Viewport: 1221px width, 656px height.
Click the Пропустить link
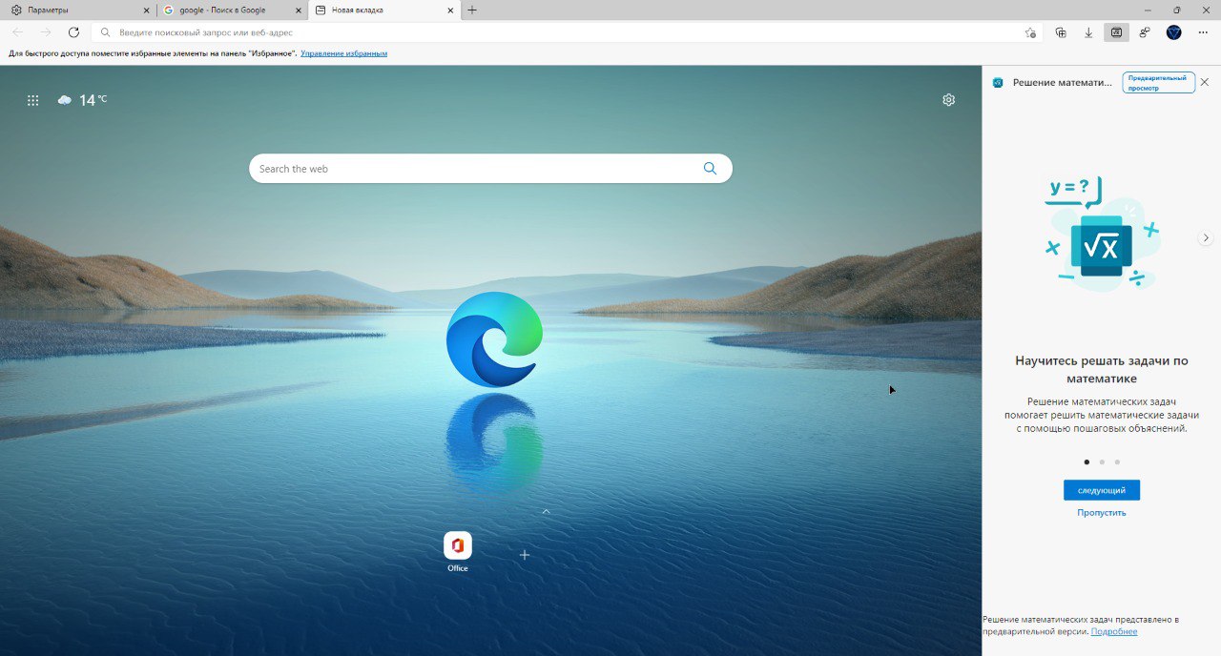[x=1102, y=513]
